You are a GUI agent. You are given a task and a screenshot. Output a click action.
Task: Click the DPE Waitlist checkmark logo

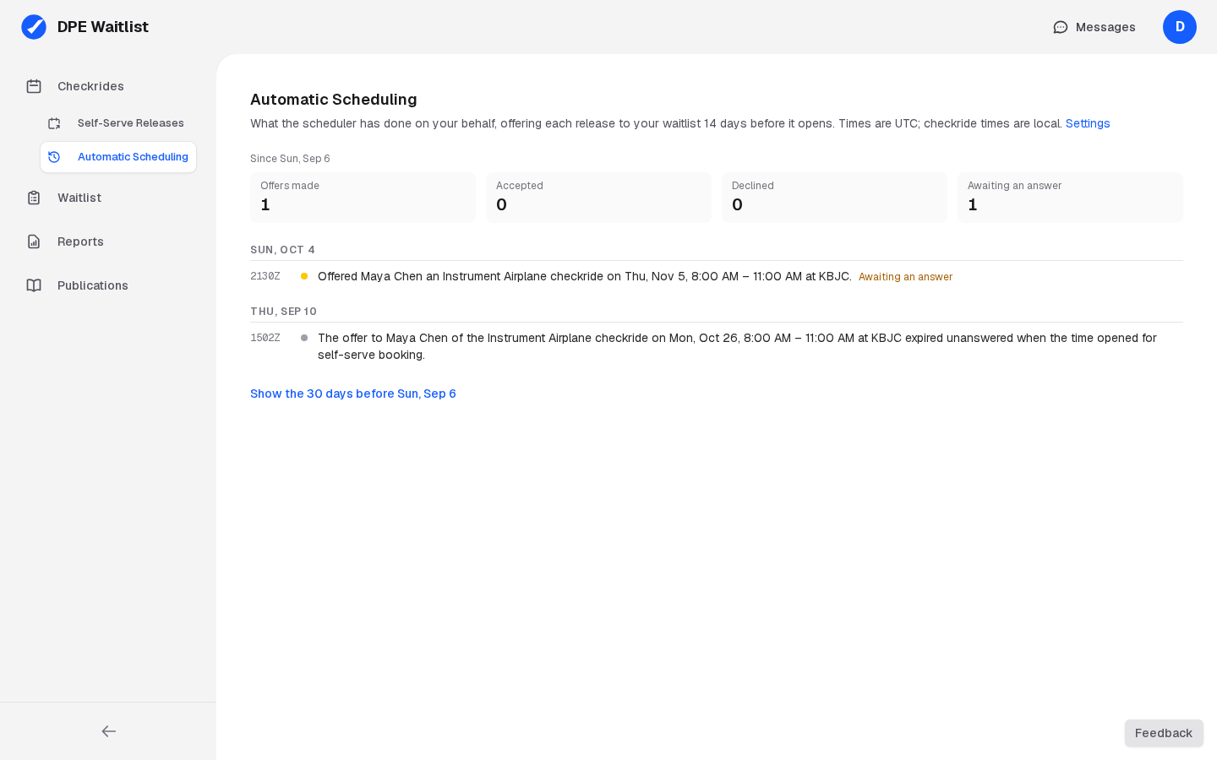pyautogui.click(x=34, y=27)
